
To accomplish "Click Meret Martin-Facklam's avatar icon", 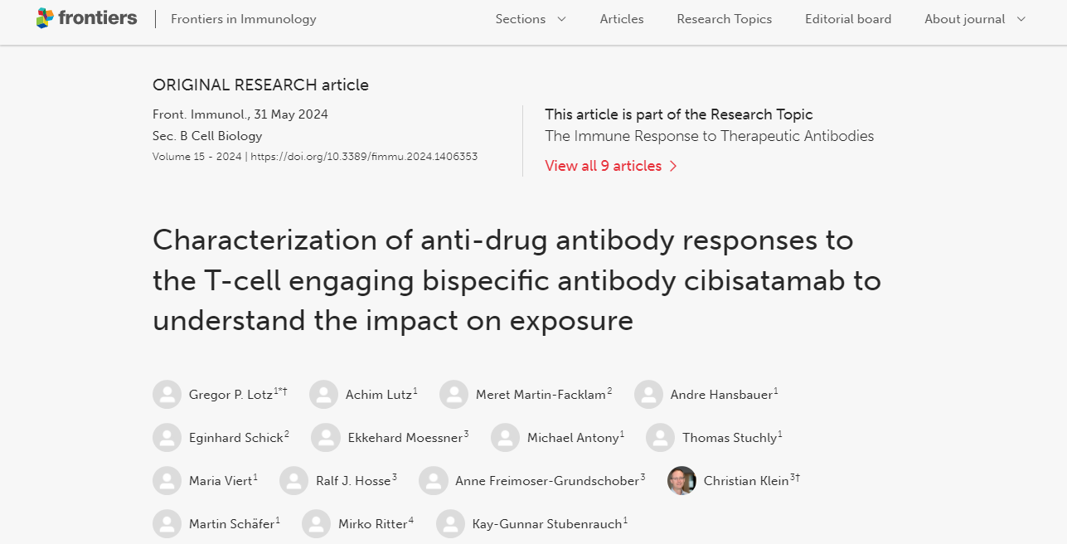I will [x=453, y=395].
